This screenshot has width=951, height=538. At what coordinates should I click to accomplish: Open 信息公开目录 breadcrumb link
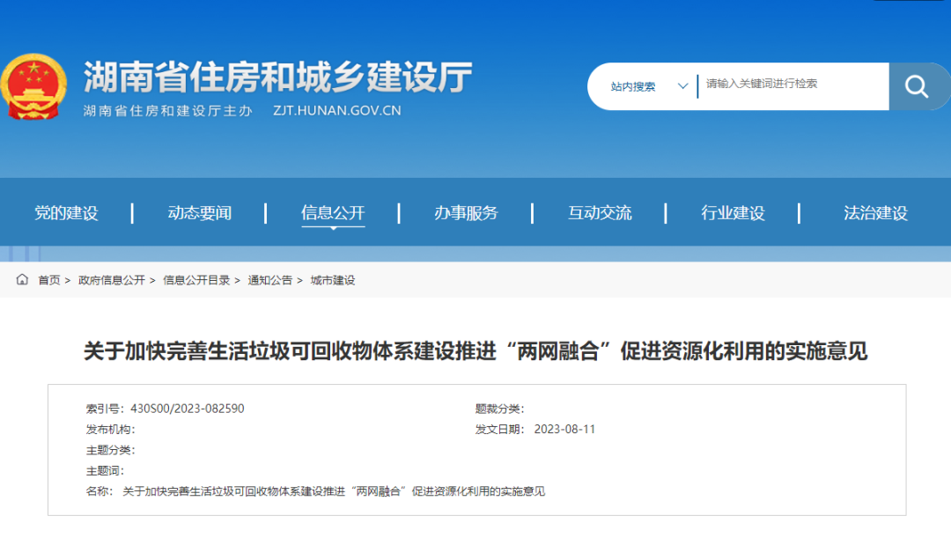[196, 280]
